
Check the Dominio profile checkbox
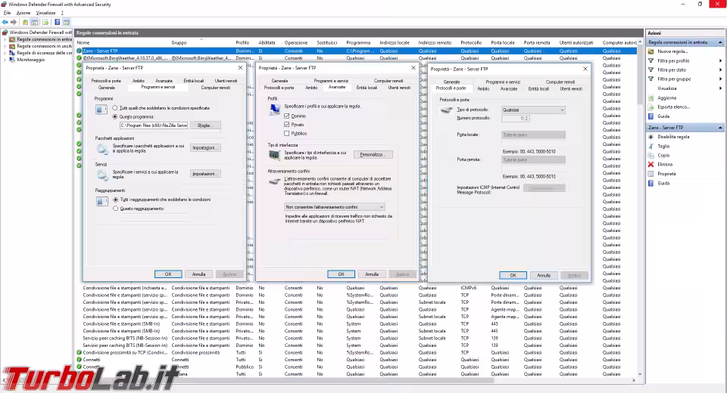286,116
